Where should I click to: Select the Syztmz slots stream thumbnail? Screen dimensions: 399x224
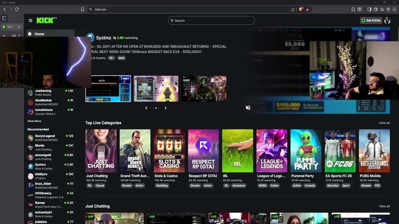(108, 89)
